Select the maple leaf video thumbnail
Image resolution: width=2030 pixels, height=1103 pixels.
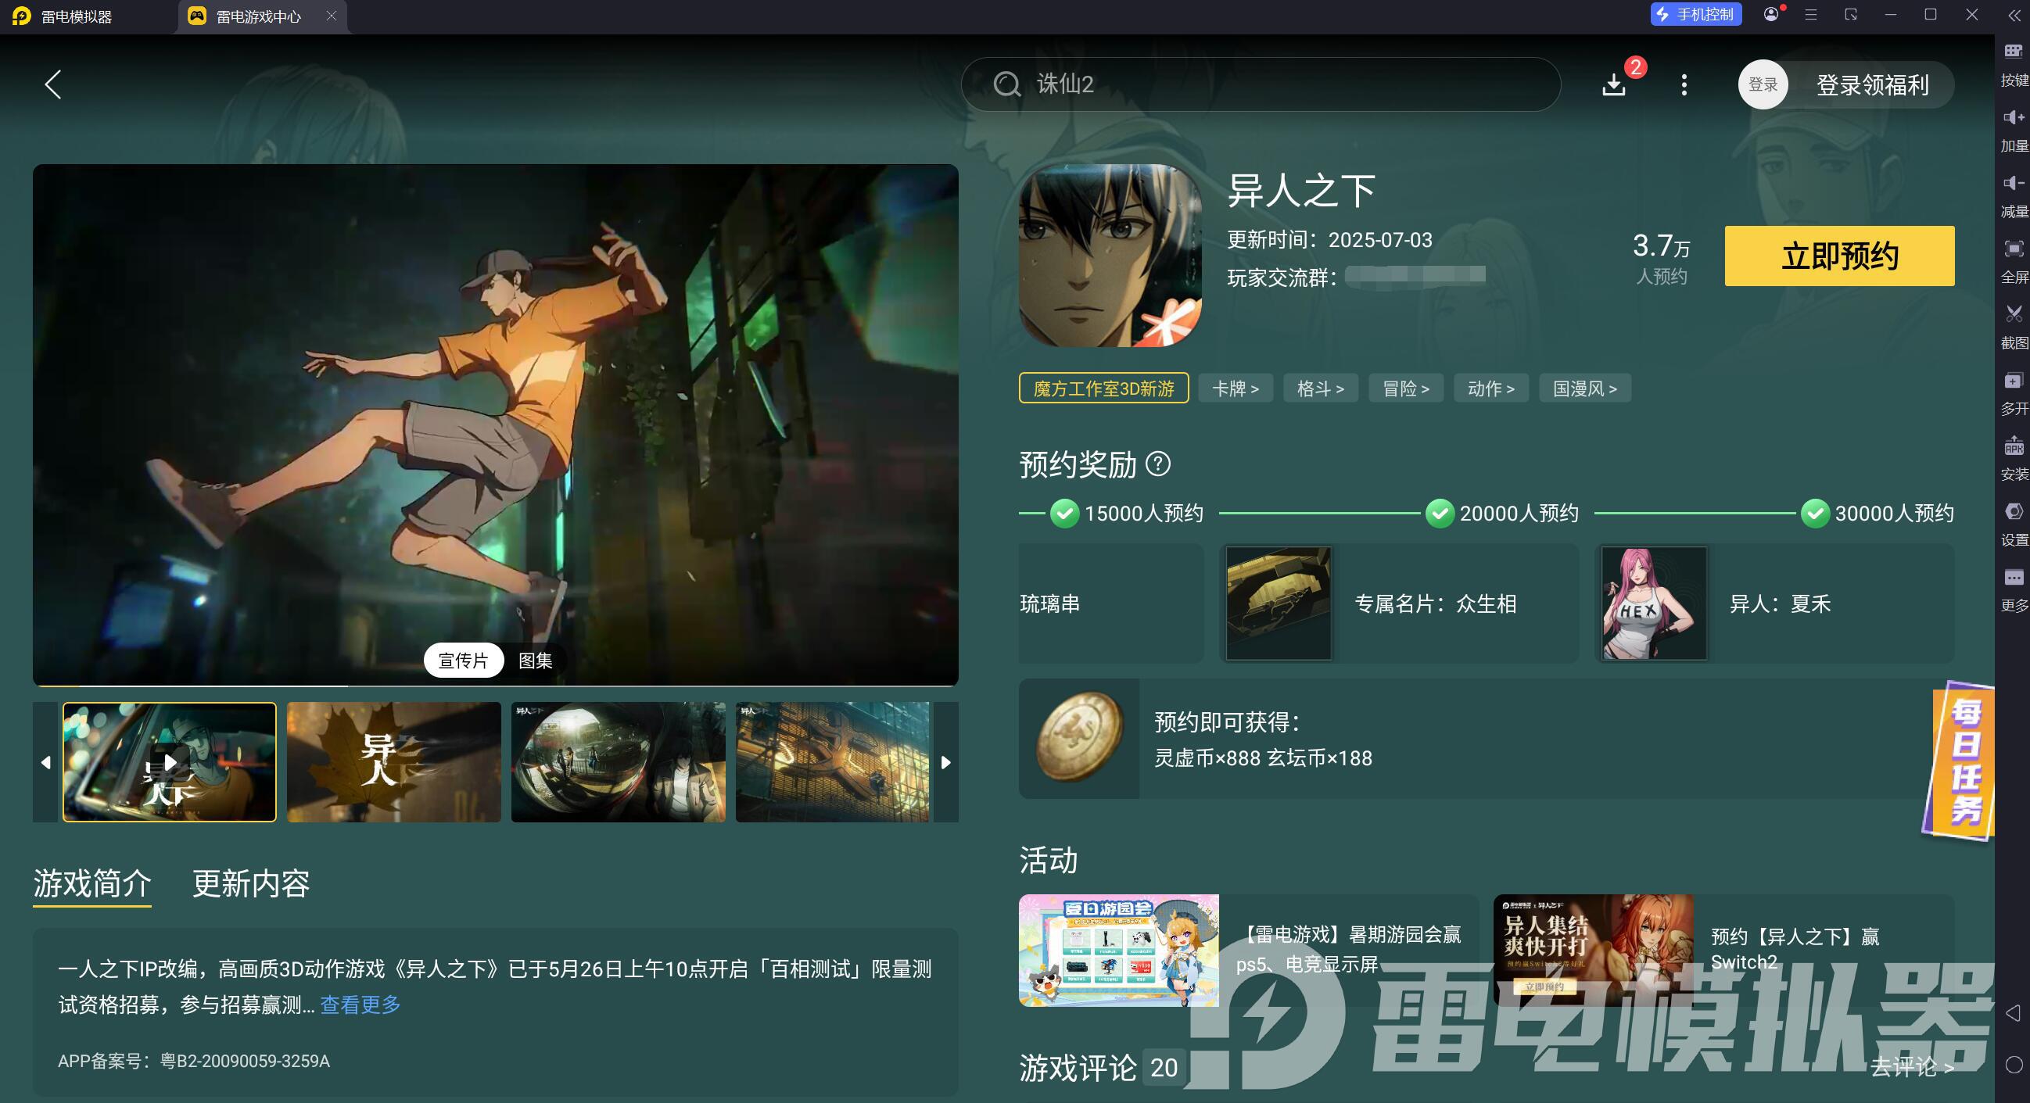[393, 762]
